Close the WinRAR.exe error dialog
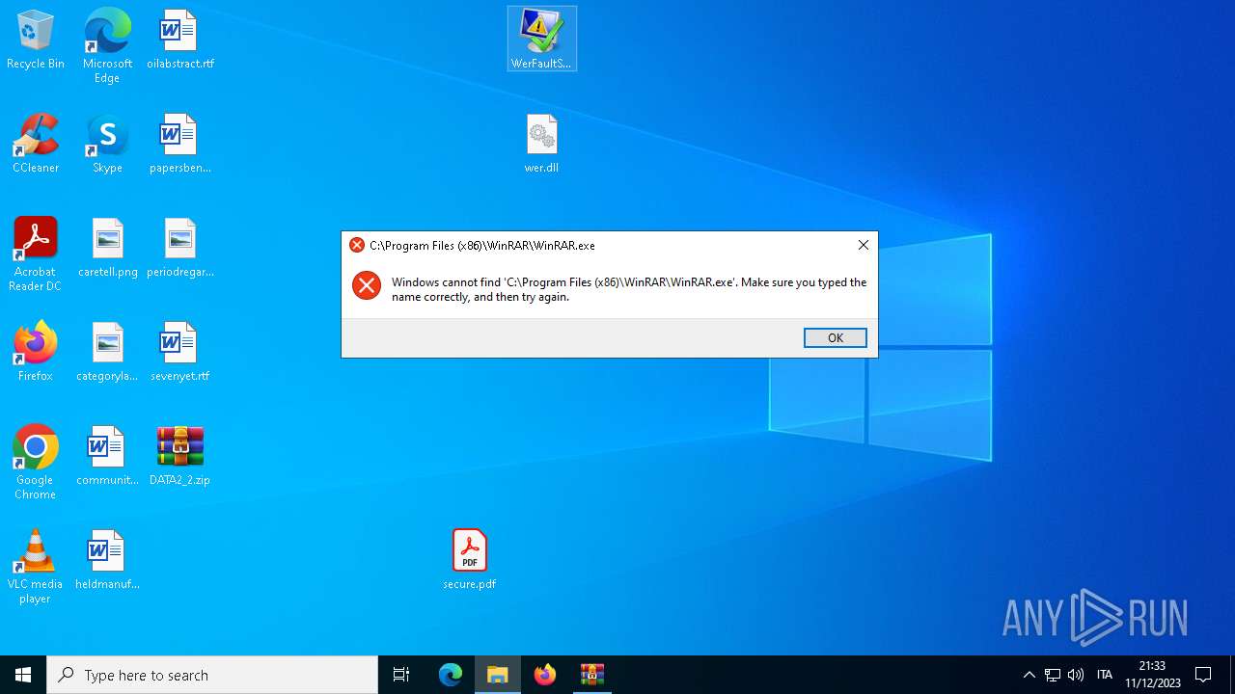Viewport: 1235px width, 694px height. (864, 245)
